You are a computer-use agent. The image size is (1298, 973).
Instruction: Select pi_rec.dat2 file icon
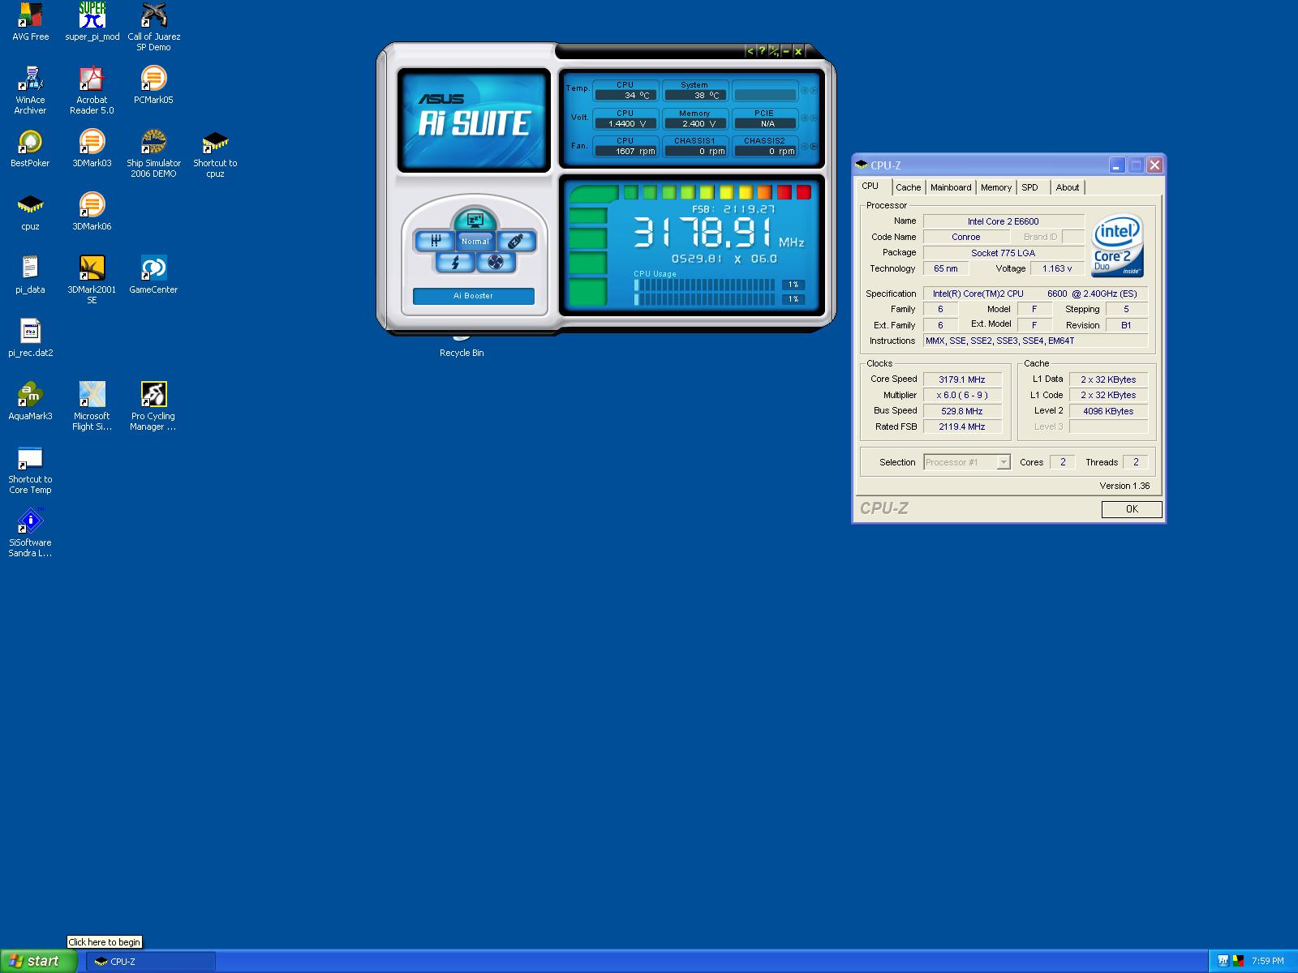(30, 338)
